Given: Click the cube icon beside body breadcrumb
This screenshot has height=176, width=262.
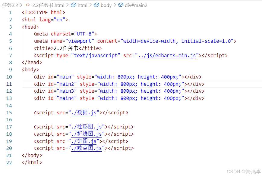Looking at the screenshot, I should [96, 5].
